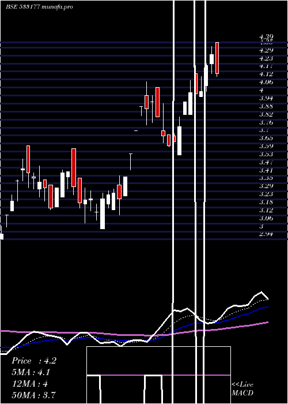Click the 4.29 price axis label
288x404 pixels.
tap(266, 50)
